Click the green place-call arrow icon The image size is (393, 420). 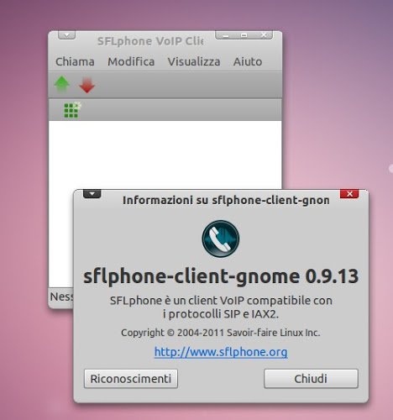[x=61, y=84]
